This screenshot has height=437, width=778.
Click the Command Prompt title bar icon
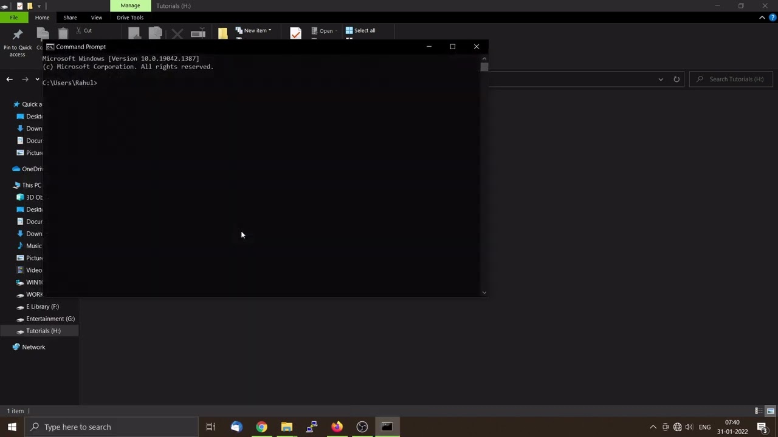[x=50, y=47]
